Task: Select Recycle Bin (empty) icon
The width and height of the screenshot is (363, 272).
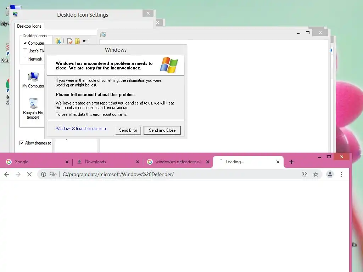Action: 33,109
